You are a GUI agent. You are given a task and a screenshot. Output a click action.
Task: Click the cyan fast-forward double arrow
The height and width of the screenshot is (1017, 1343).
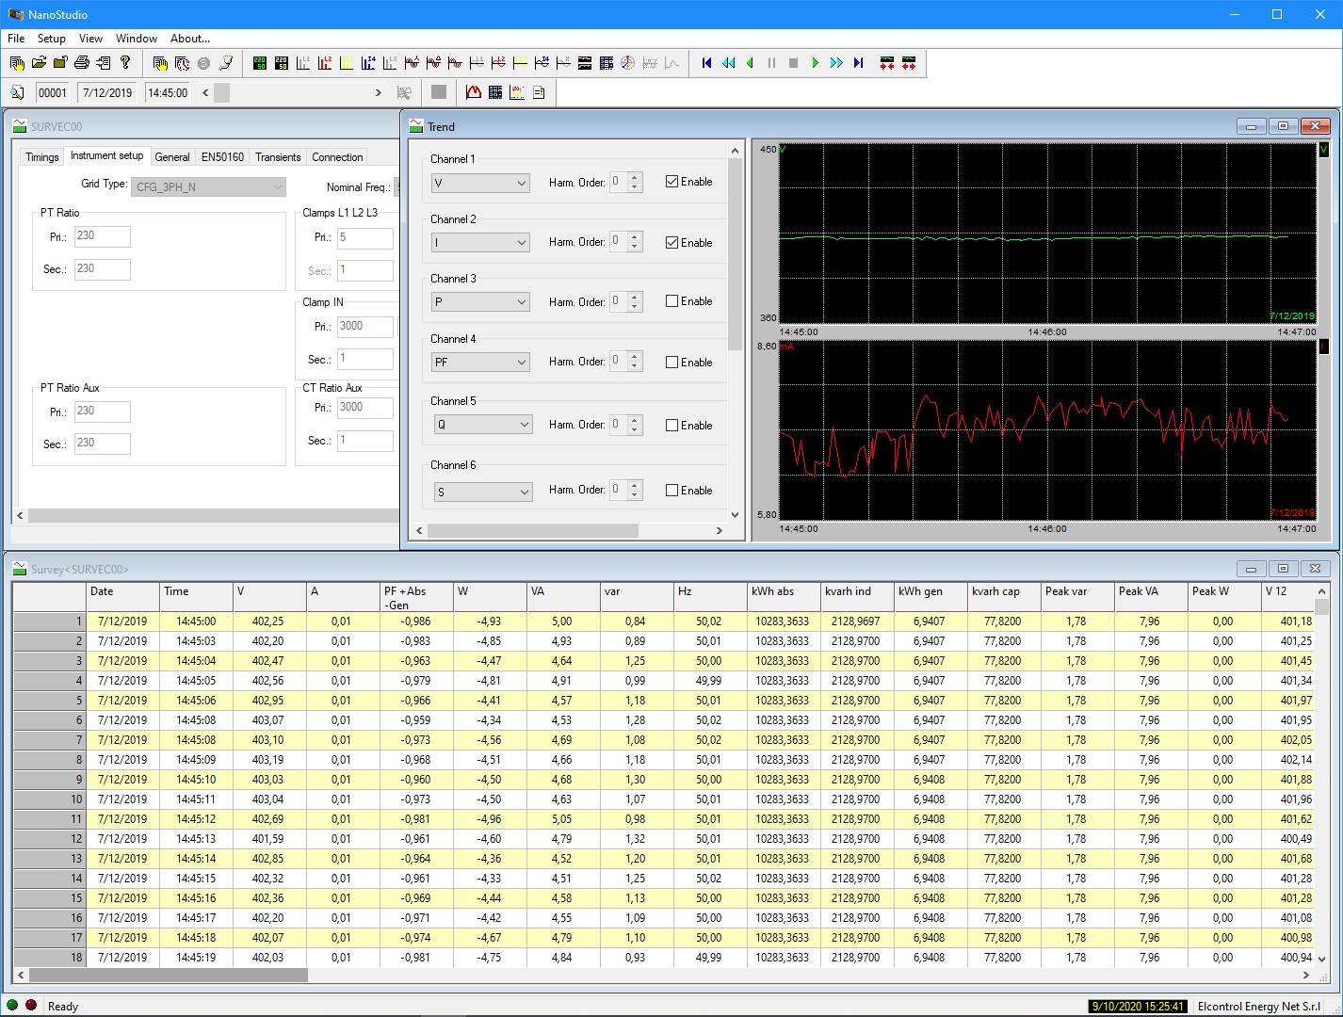tap(836, 63)
